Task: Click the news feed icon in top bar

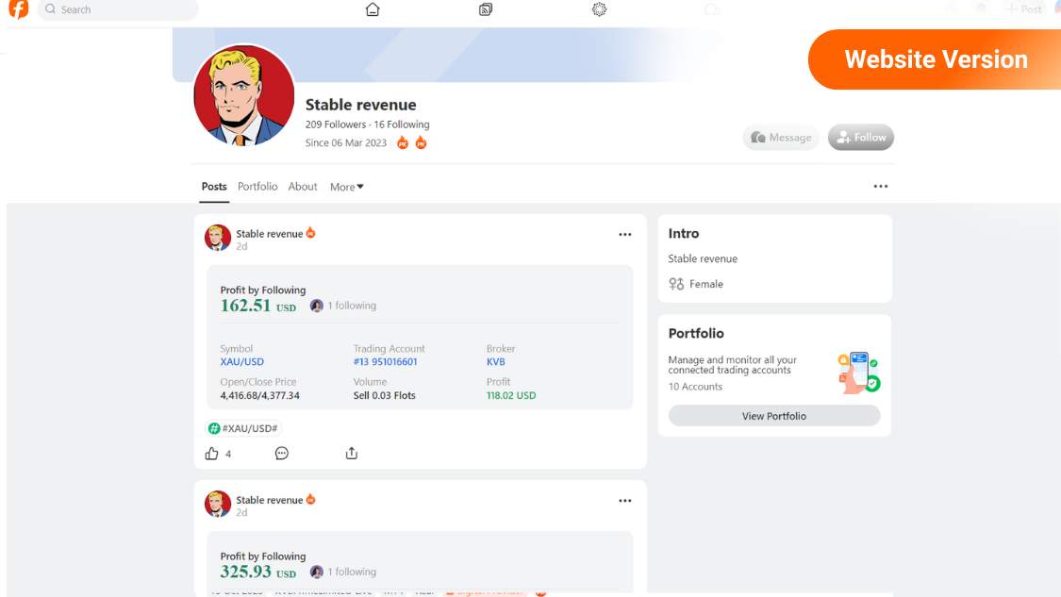Action: [485, 9]
